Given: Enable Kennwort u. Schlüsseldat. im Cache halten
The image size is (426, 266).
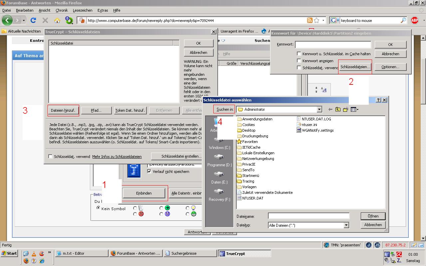Looking at the screenshot, I should tap(299, 54).
